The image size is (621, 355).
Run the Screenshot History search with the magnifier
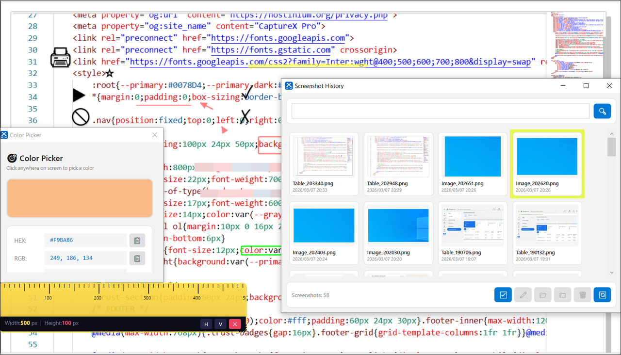coord(602,111)
